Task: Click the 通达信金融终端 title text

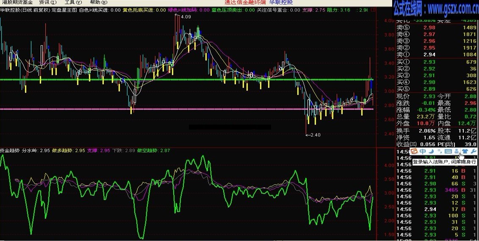Action: [245, 3]
